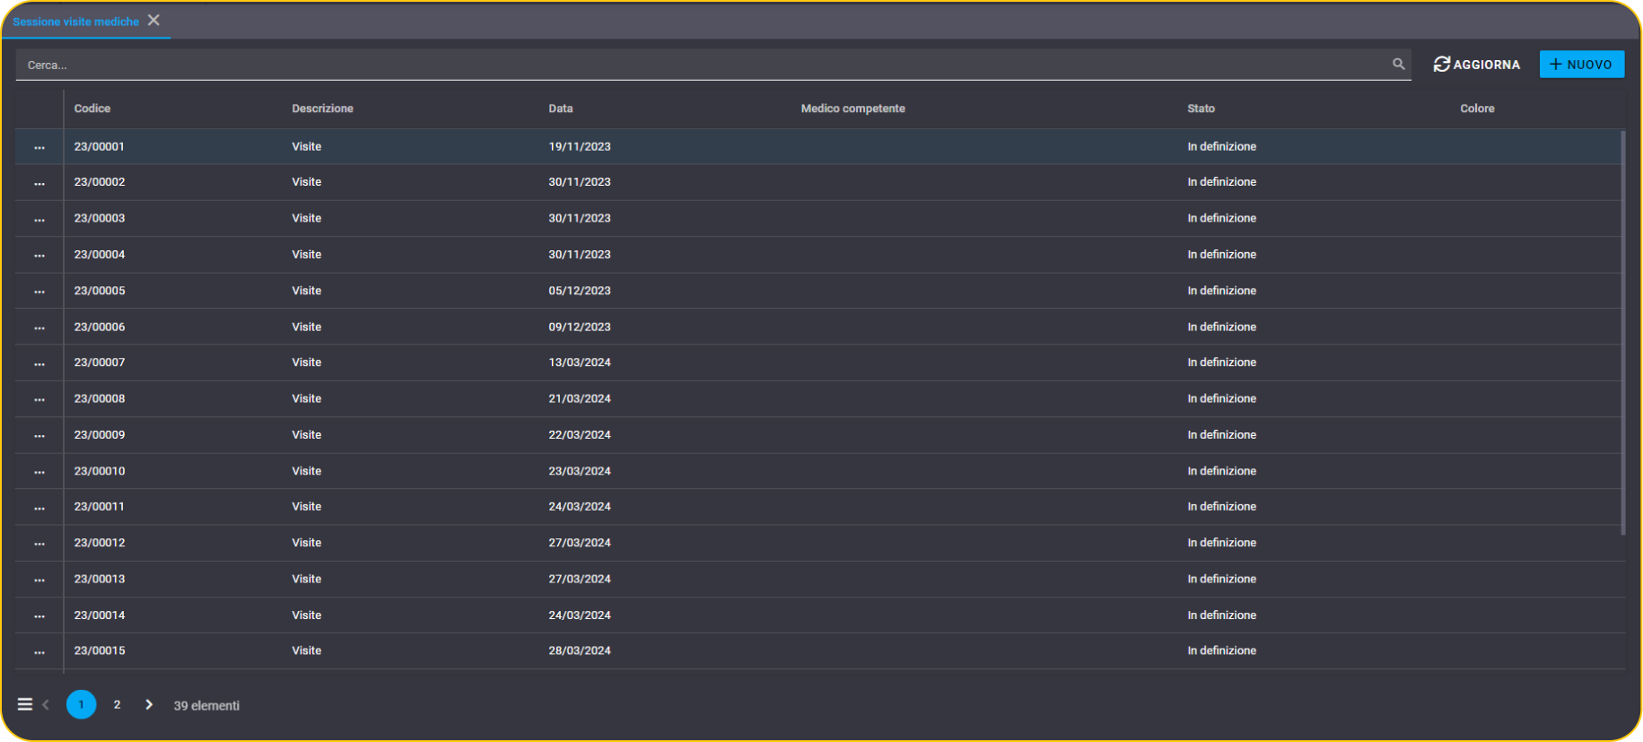Click In definizione status for 23/00009
This screenshot has width=1643, height=742.
coord(1221,434)
